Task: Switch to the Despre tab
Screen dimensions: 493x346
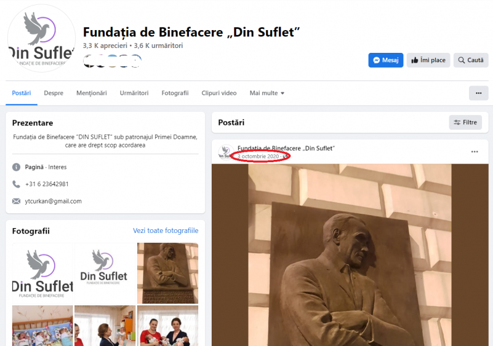Action: 54,93
